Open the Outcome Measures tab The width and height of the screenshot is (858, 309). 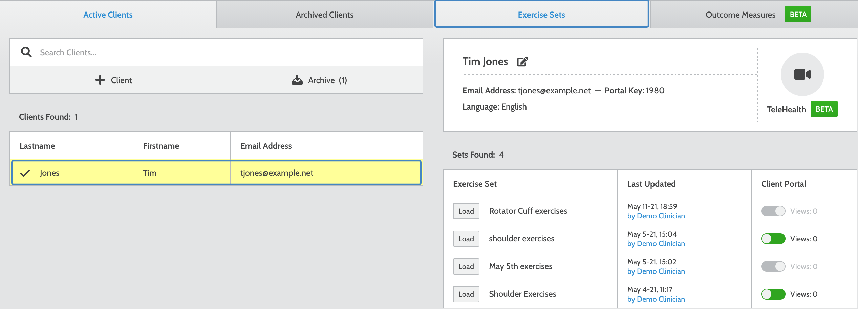[x=740, y=14]
